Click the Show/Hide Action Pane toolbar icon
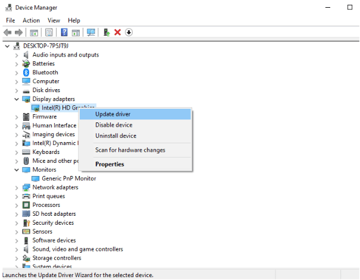This screenshot has height=280, width=360. tap(76, 33)
